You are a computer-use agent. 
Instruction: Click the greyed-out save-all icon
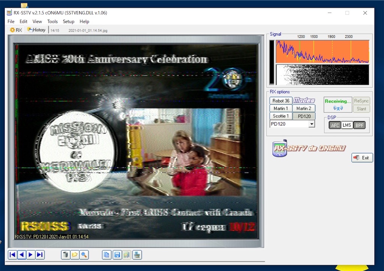pos(127,255)
